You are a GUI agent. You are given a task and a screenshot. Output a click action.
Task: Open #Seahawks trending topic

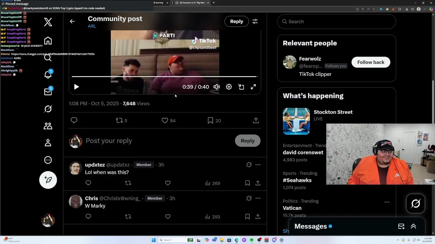point(297,180)
